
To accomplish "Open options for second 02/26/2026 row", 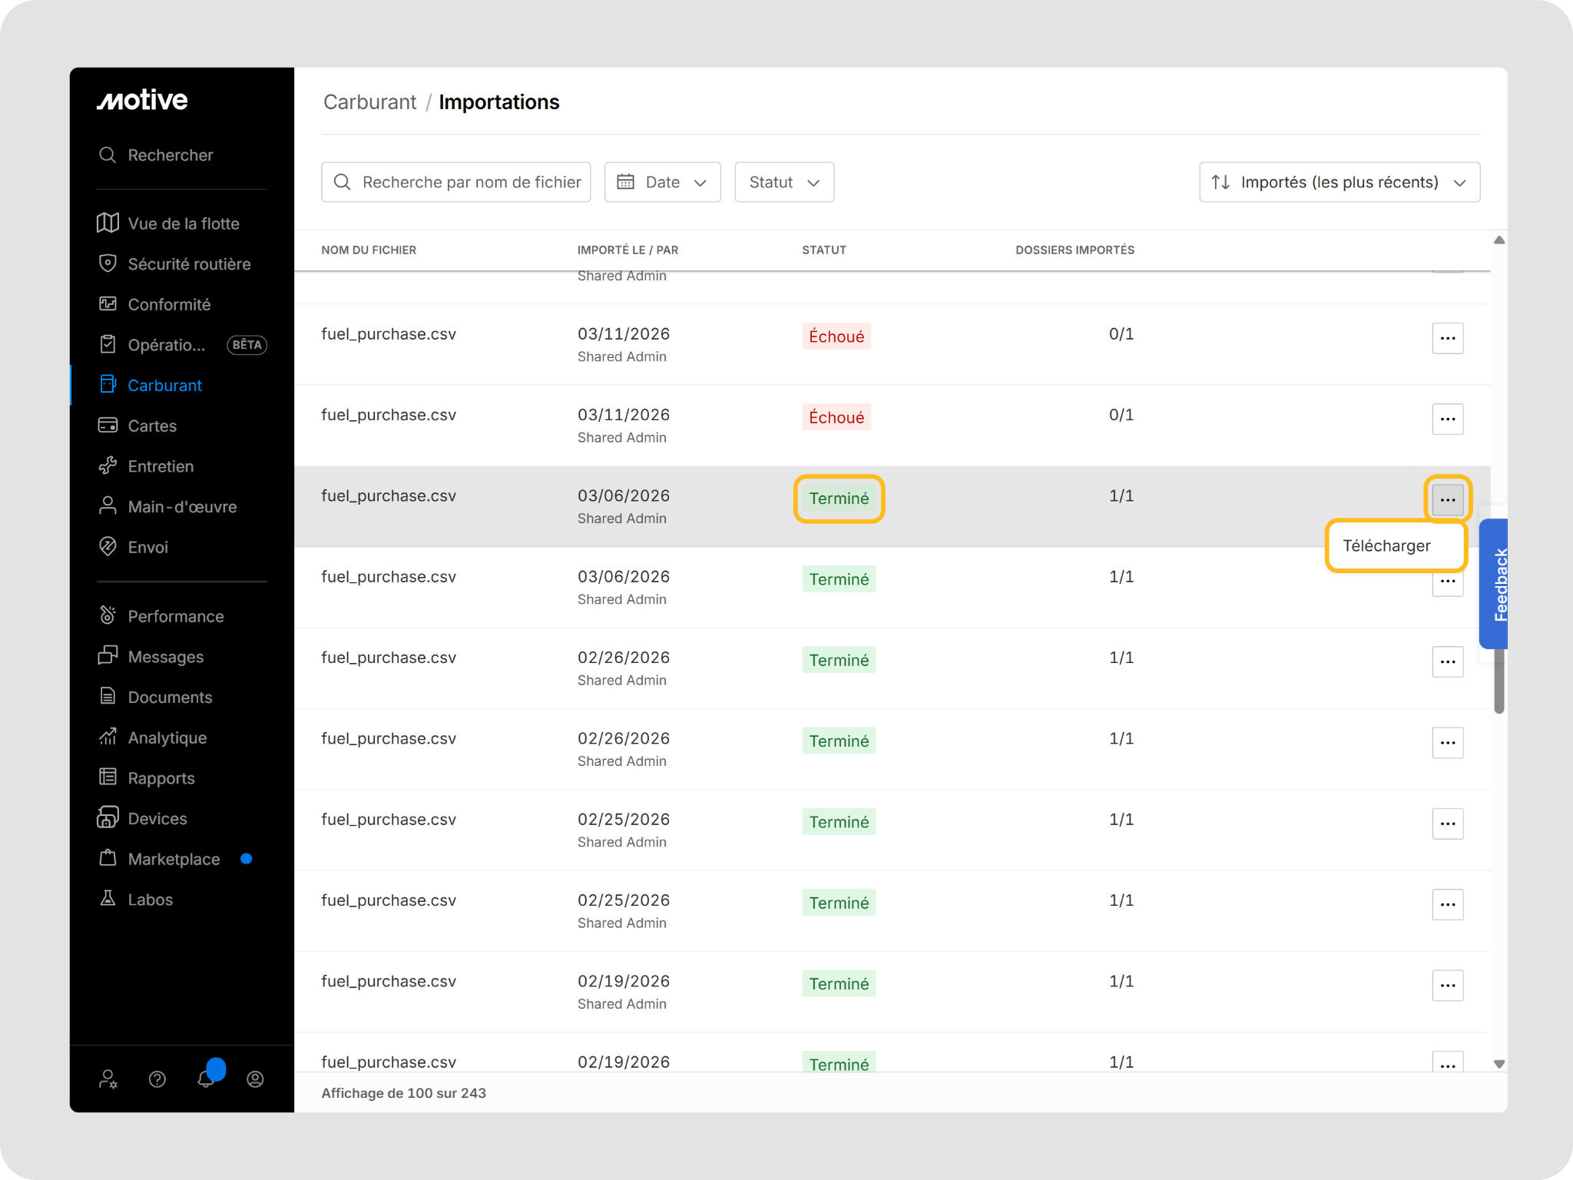I will point(1448,742).
